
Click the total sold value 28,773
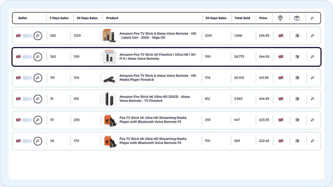[x=239, y=57]
